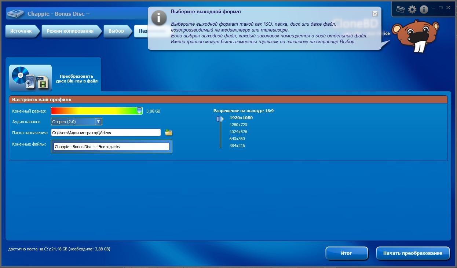Browse for destination folder with the folder icon

[x=169, y=133]
